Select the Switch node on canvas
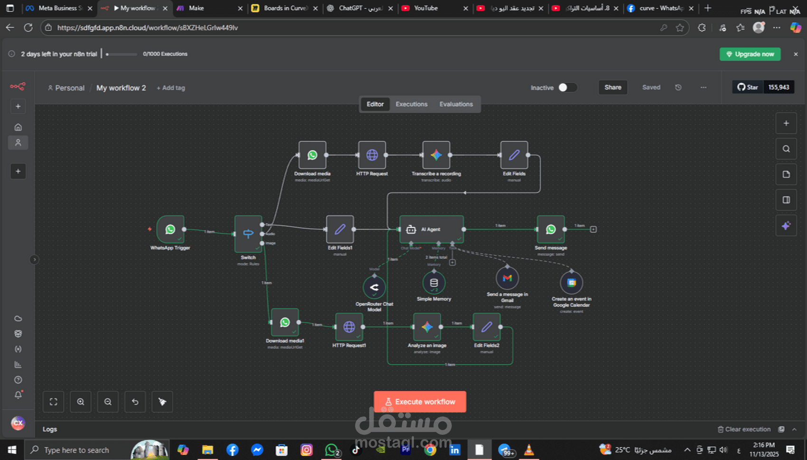807x460 pixels. (x=248, y=233)
